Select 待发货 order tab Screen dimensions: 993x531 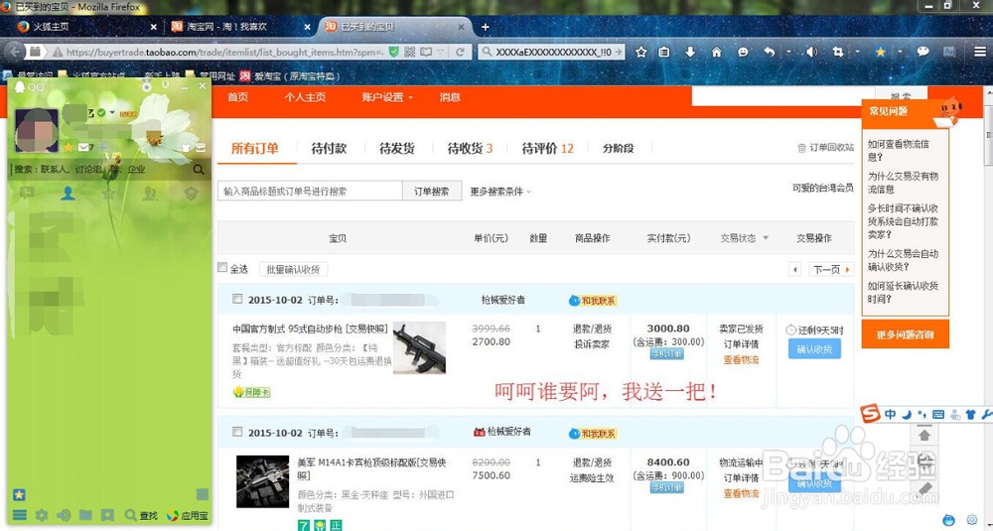[396, 149]
